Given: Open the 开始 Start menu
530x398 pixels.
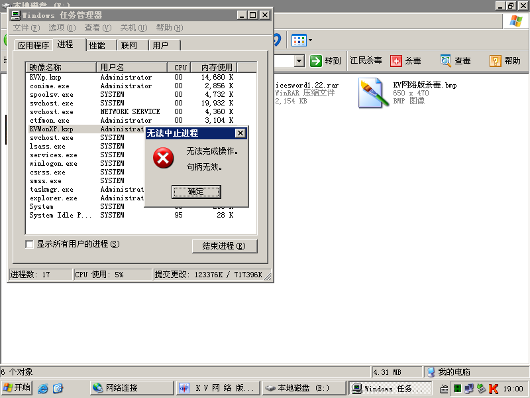Looking at the screenshot, I should (x=17, y=387).
